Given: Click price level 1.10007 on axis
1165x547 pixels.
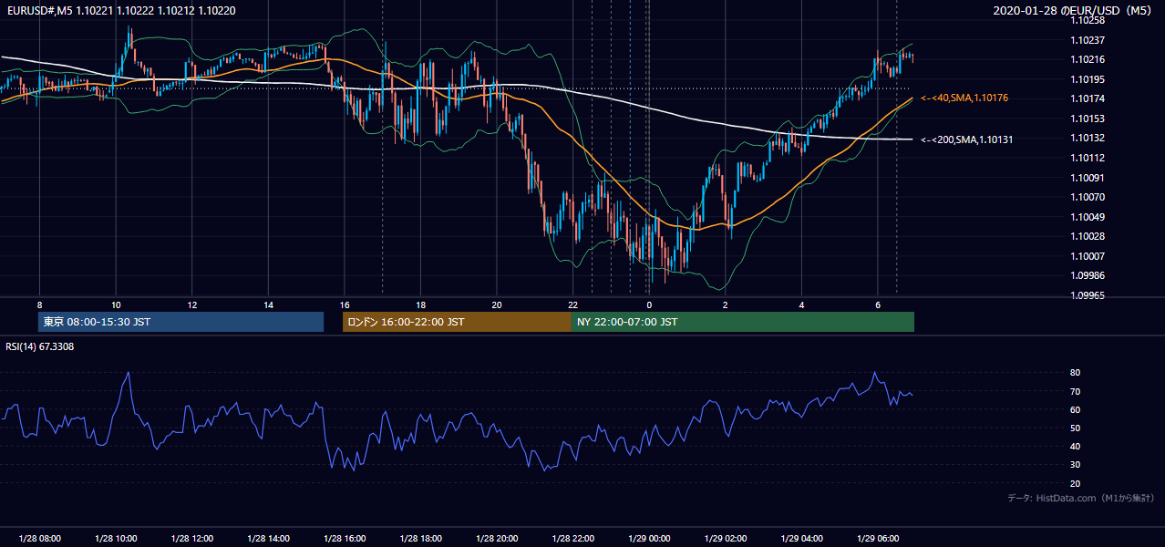Looking at the screenshot, I should click(x=1087, y=256).
